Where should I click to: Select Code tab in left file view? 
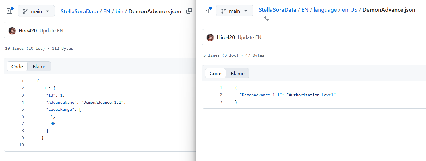pyautogui.click(x=17, y=66)
